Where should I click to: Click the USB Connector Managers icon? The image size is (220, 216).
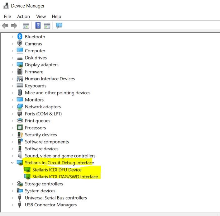[x=20, y=204]
